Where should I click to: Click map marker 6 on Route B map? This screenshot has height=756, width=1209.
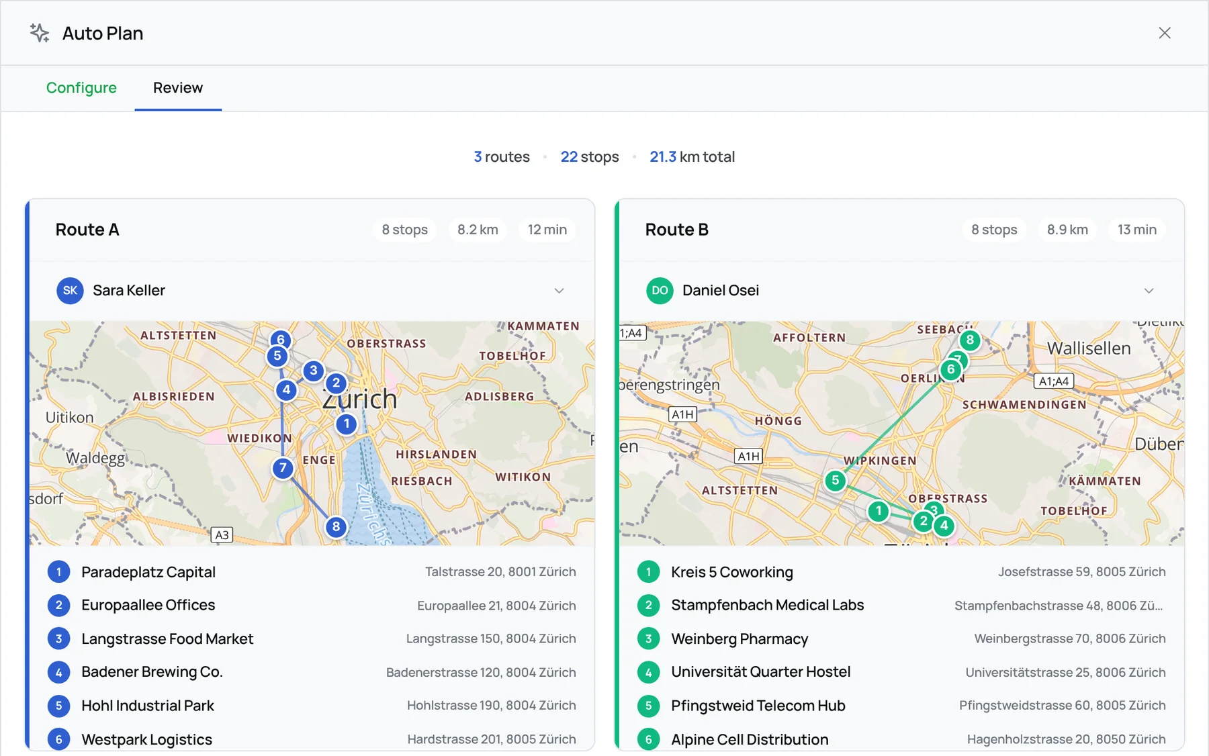point(950,369)
